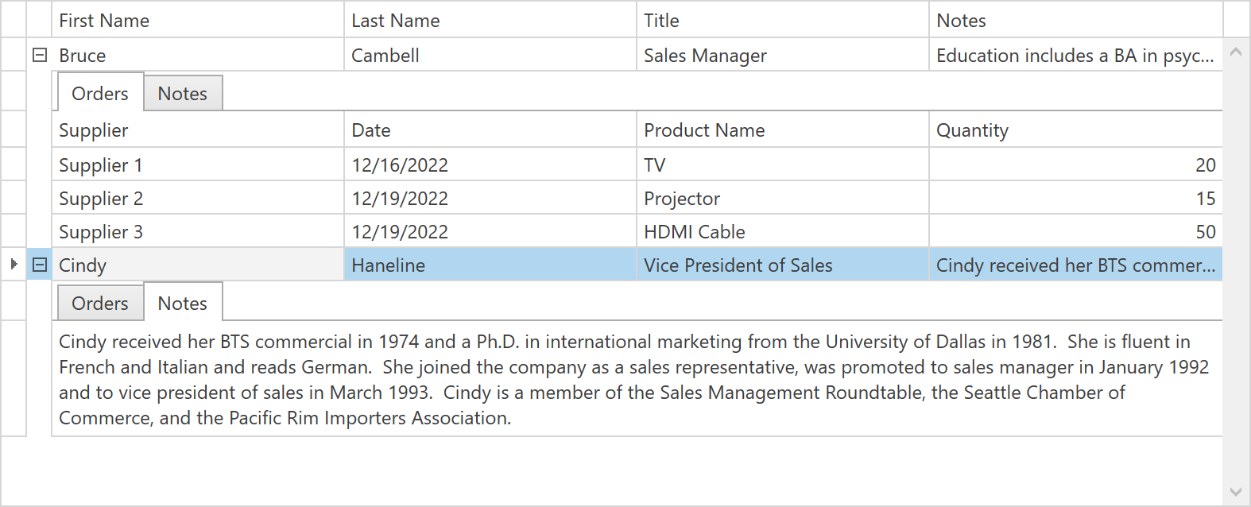Screen dimensions: 1251x507
Task: Click the current row indicator arrow
Action: click(x=14, y=265)
